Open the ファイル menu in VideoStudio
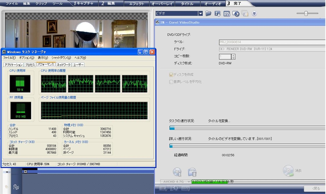The image size is (326, 194). pyautogui.click(x=12, y=4)
